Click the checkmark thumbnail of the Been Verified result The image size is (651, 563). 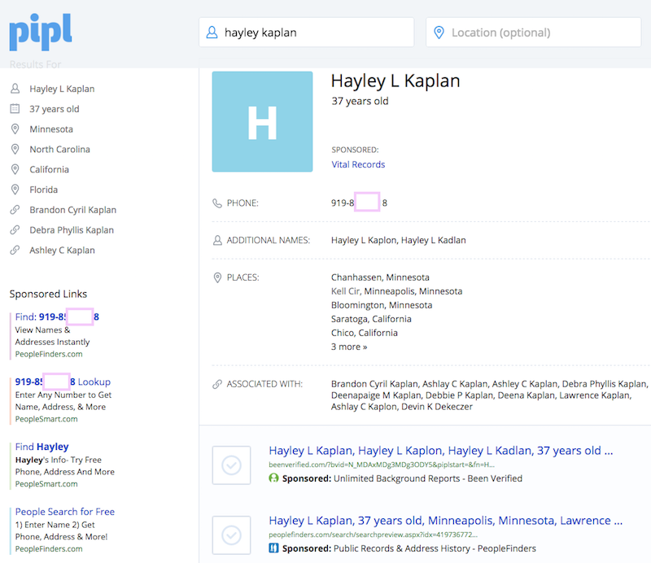pyautogui.click(x=231, y=465)
